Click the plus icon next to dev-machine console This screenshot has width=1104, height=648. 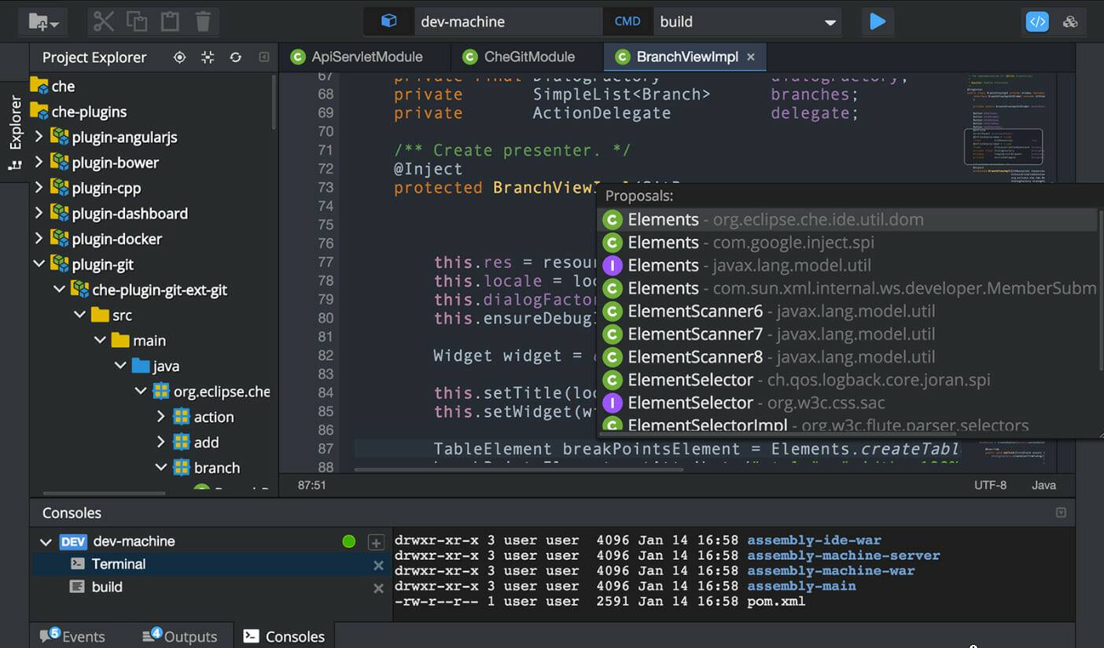click(376, 542)
